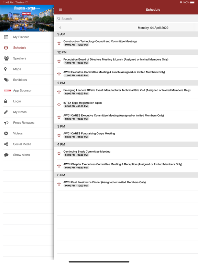Favorite Emerging Leaders Offsite Event
This screenshot has height=264, width=198.
[x=59, y=92]
